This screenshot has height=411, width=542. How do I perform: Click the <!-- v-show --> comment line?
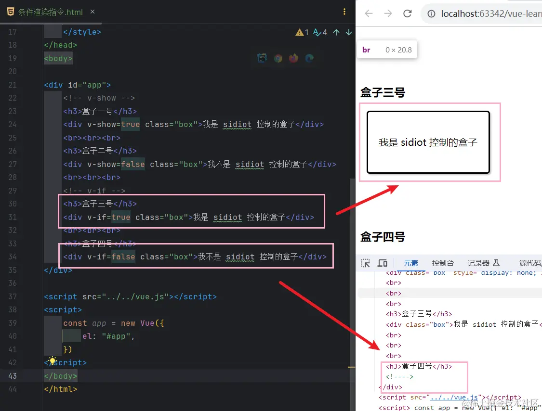(x=99, y=98)
